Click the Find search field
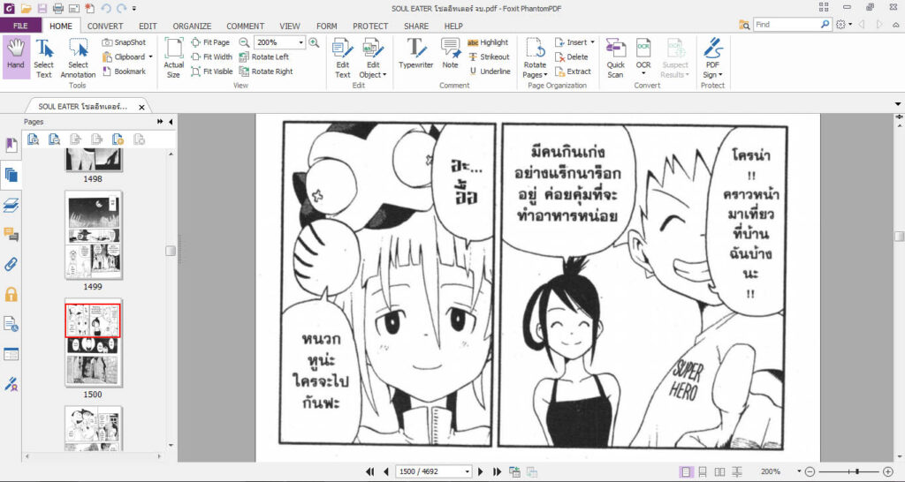Image resolution: width=905 pixels, height=482 pixels. [786, 25]
